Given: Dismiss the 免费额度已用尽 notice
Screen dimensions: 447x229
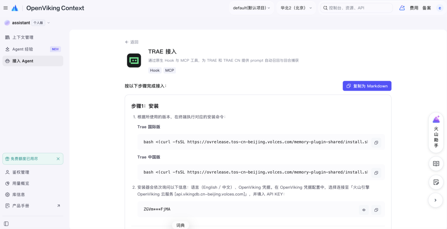Looking at the screenshot, I should [x=58, y=159].
